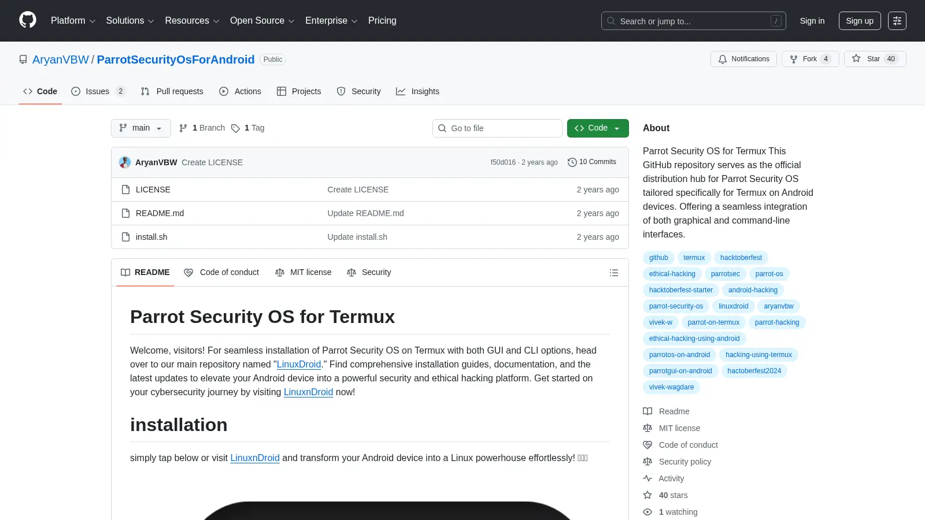925x520 pixels.
Task: Open the README outline list icon
Action: click(x=614, y=273)
